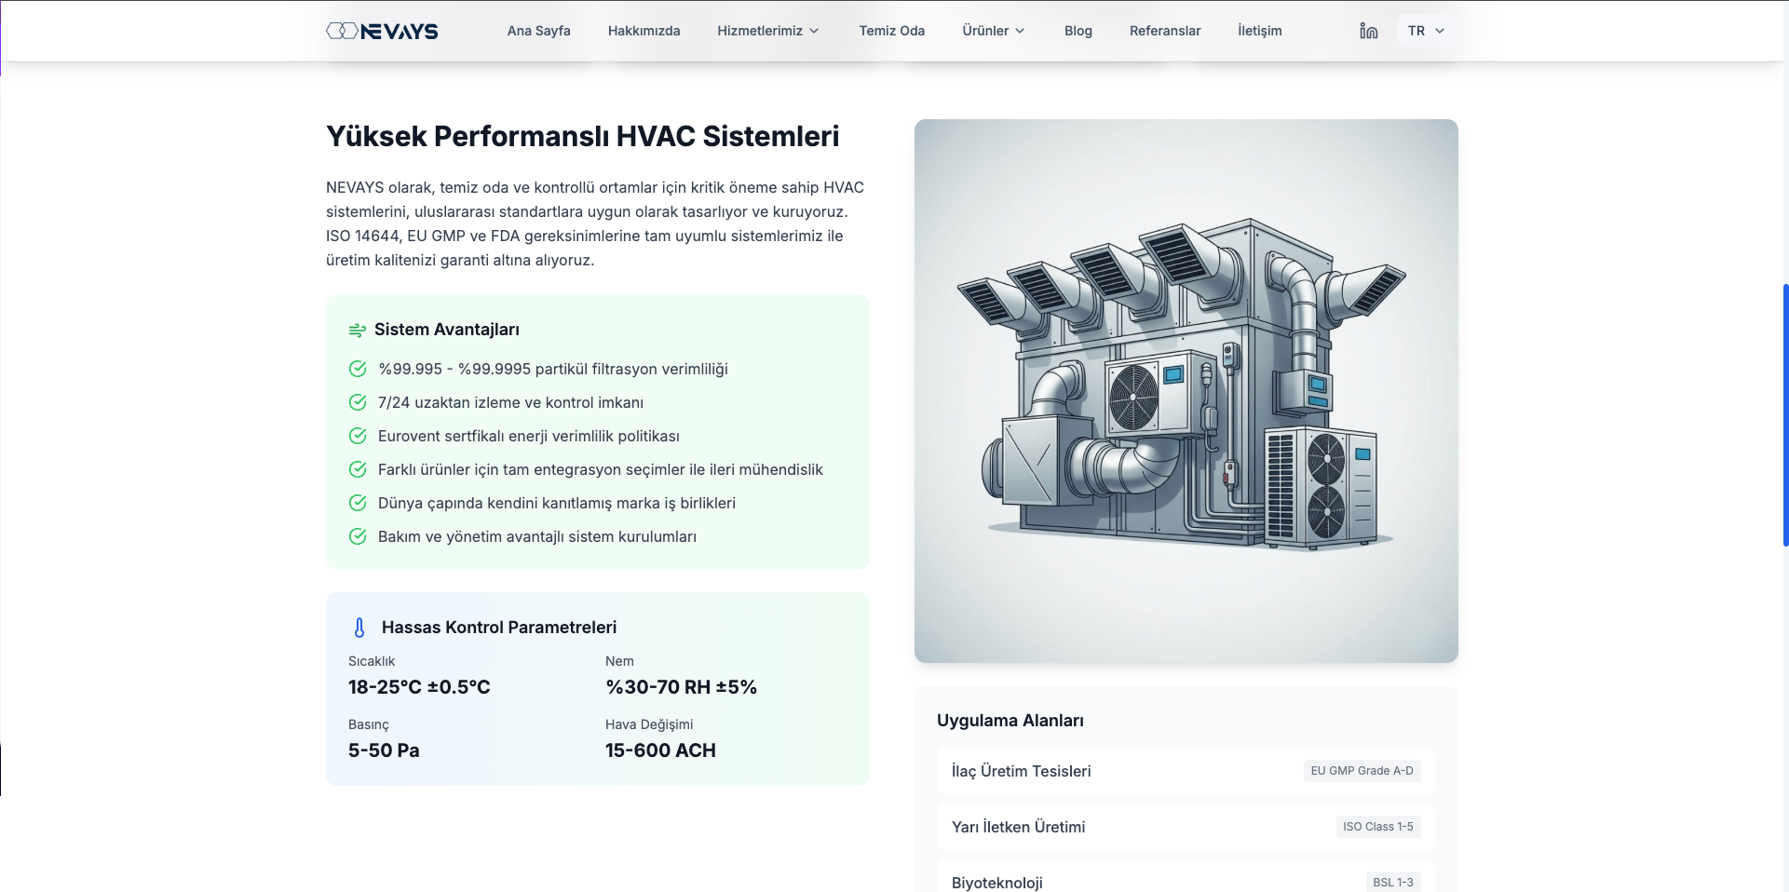Screen dimensions: 1789x892
Task: Click the HVAC system illustration image
Action: pos(1186,391)
